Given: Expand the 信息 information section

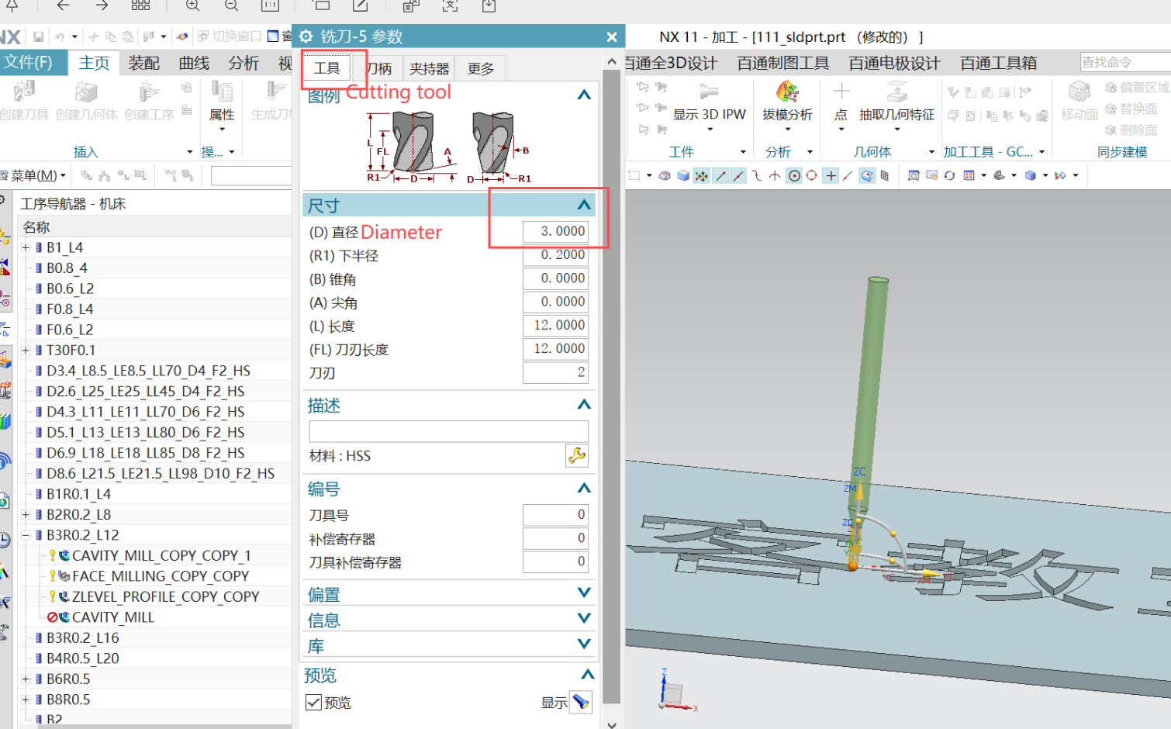Looking at the screenshot, I should point(584,619).
